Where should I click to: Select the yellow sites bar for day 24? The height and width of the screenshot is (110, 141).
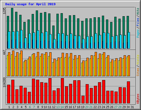tap(102, 65)
